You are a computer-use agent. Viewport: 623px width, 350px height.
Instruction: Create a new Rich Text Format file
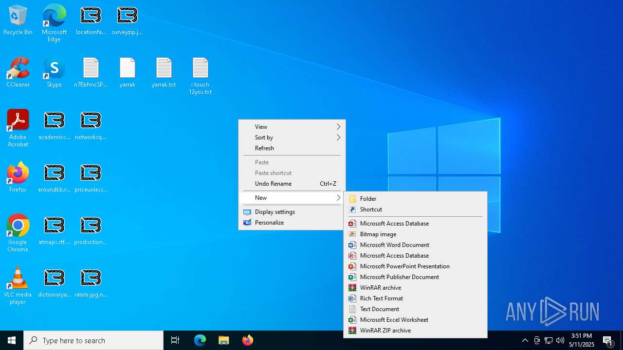pos(415,298)
